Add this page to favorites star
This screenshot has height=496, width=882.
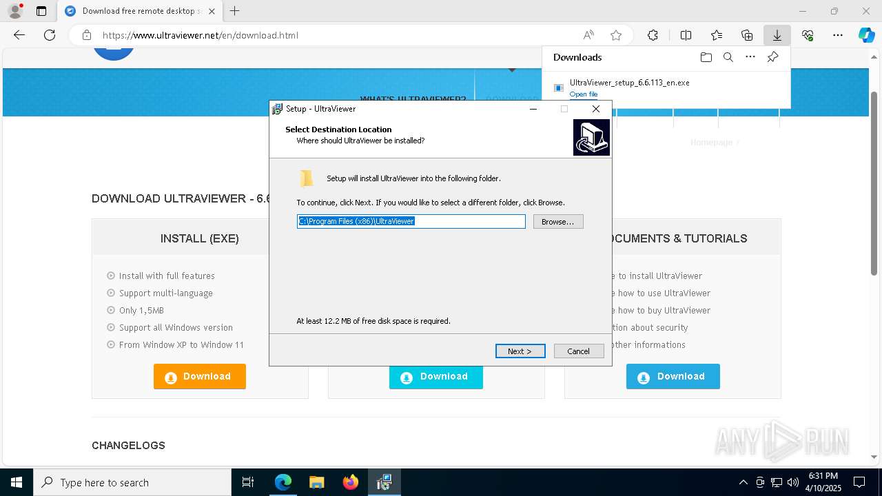tap(616, 35)
